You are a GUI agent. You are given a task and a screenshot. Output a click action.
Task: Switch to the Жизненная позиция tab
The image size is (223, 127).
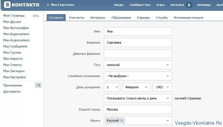[188, 18]
